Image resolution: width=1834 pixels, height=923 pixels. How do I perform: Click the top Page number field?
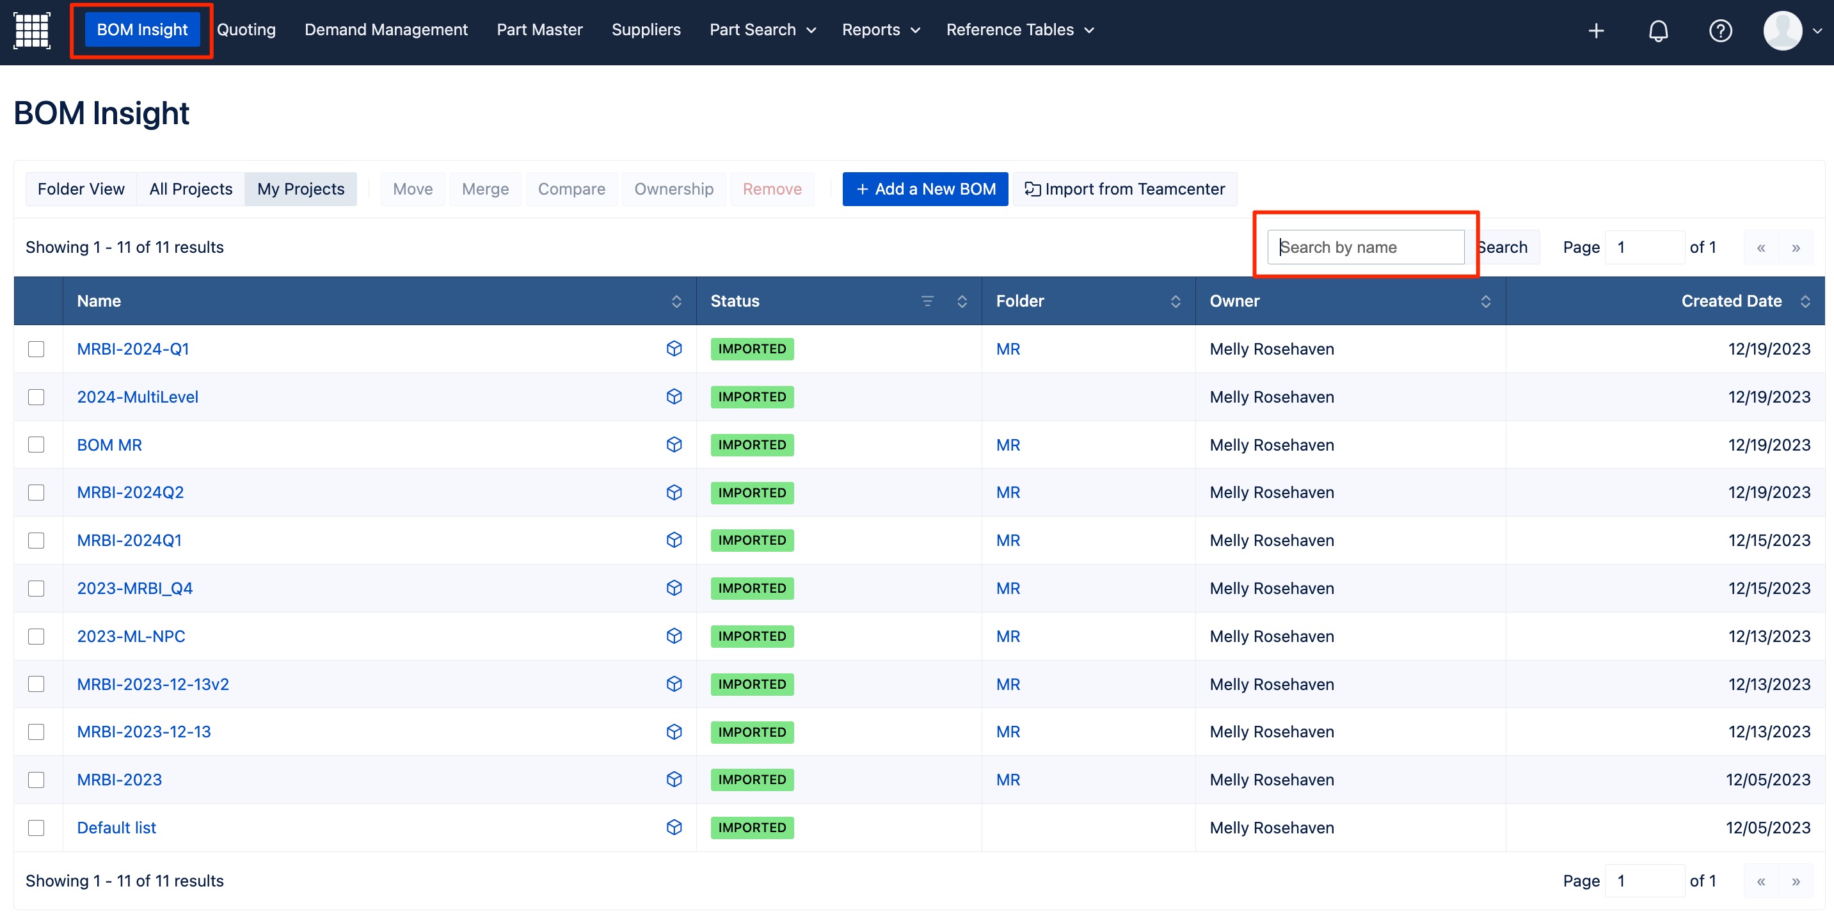tap(1644, 247)
